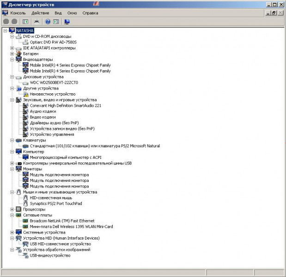The width and height of the screenshot is (286, 277).
Task: Click the Scan for hardware changes icon
Action: pyautogui.click(x=67, y=22)
